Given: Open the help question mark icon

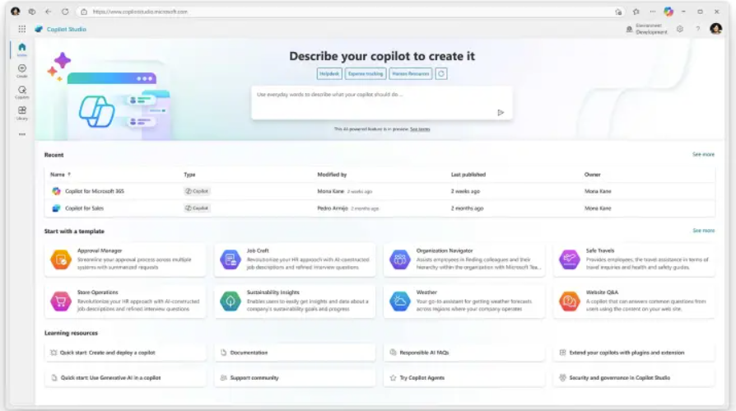Looking at the screenshot, I should 698,29.
